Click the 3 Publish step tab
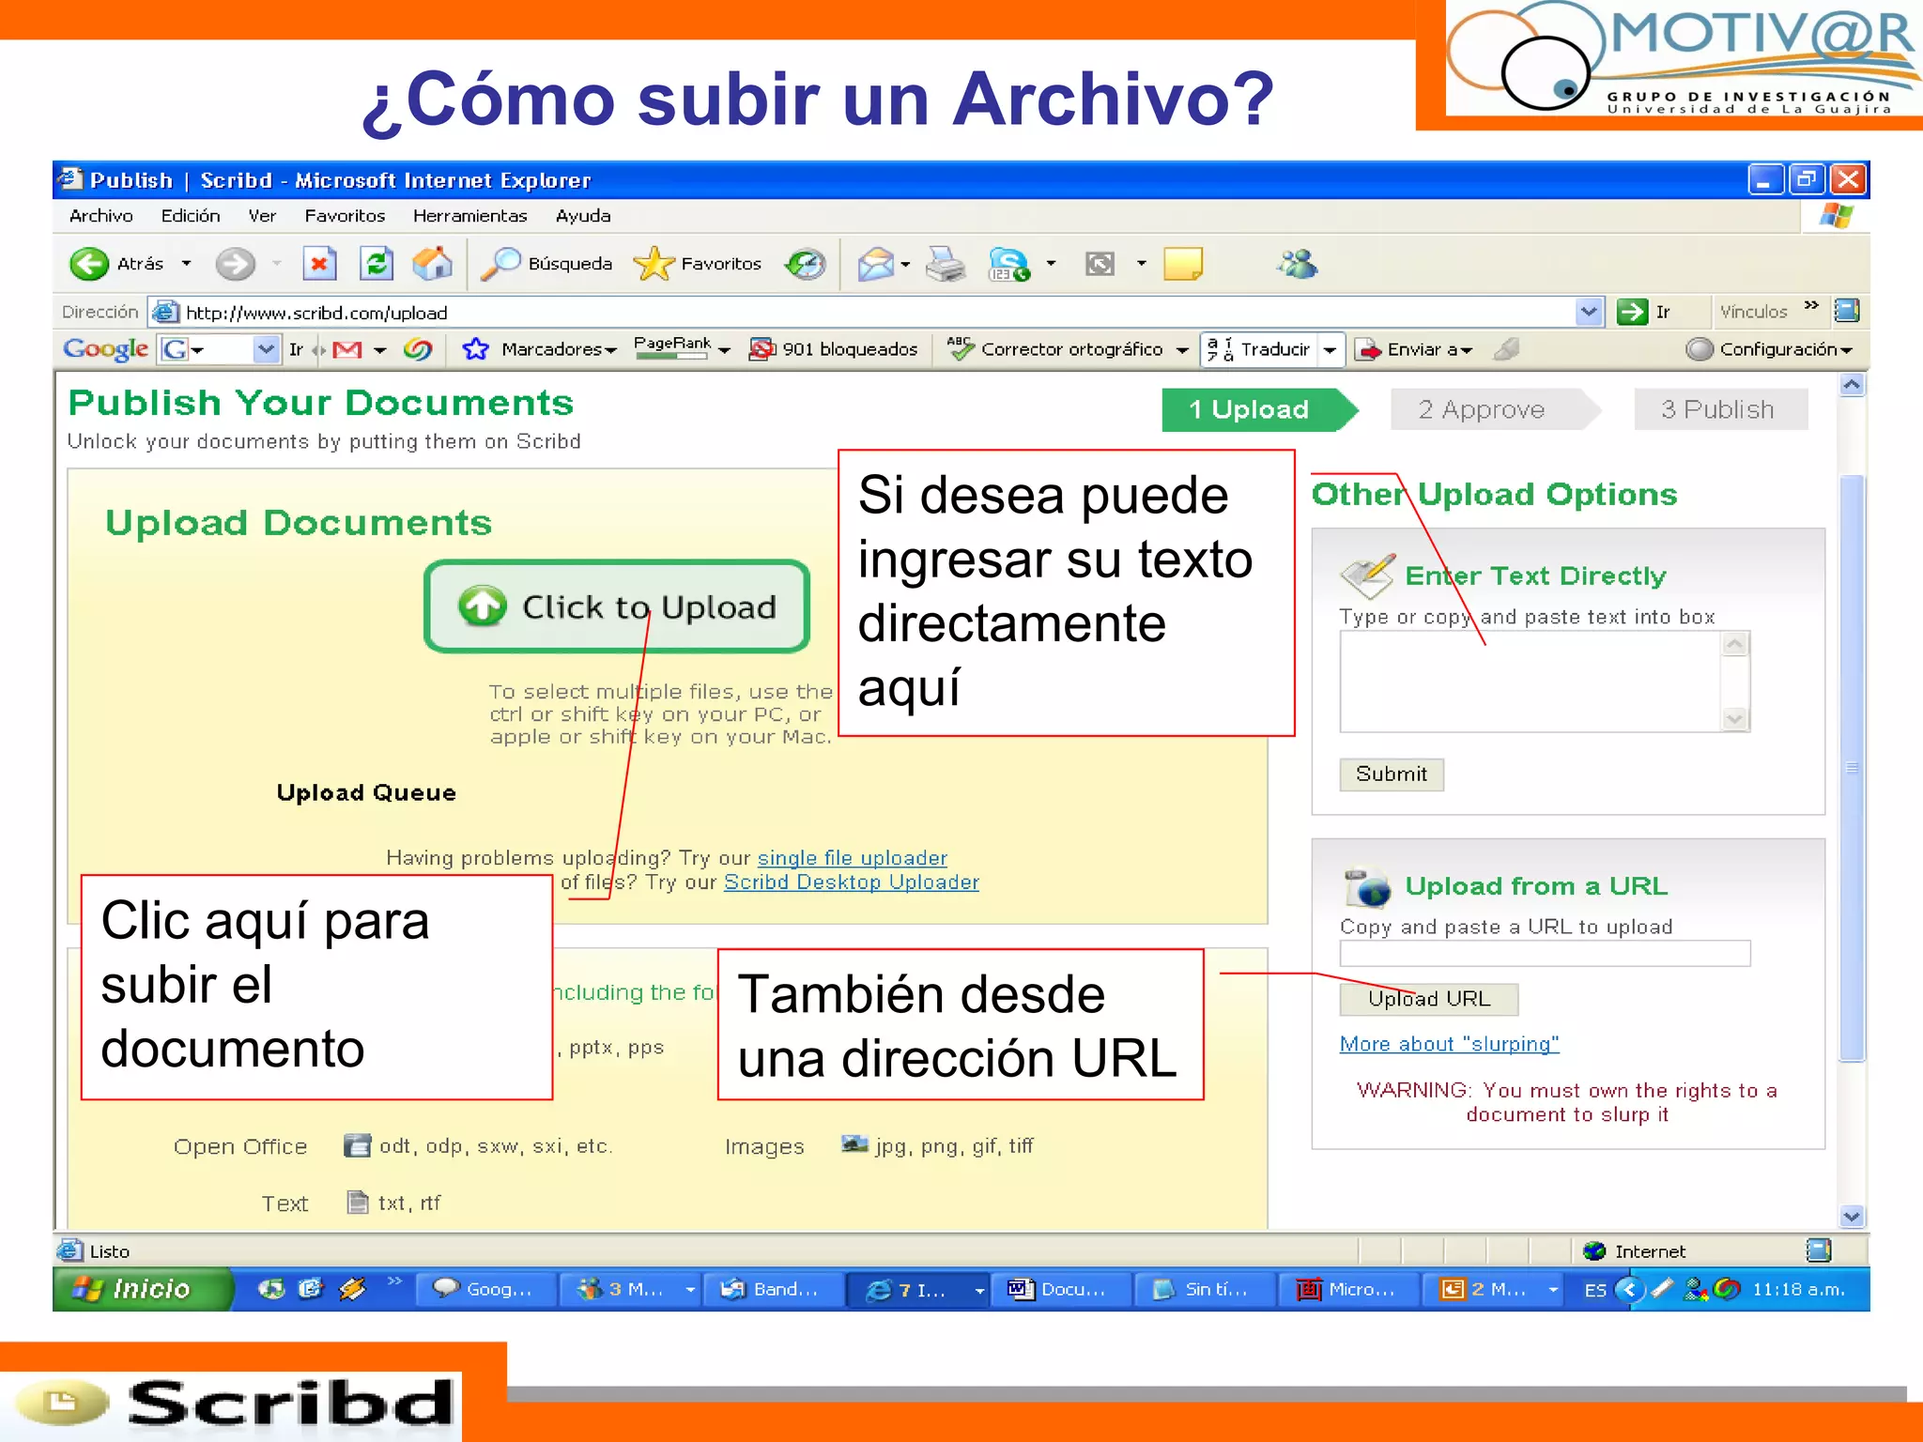The height and width of the screenshot is (1442, 1923). point(1720,409)
